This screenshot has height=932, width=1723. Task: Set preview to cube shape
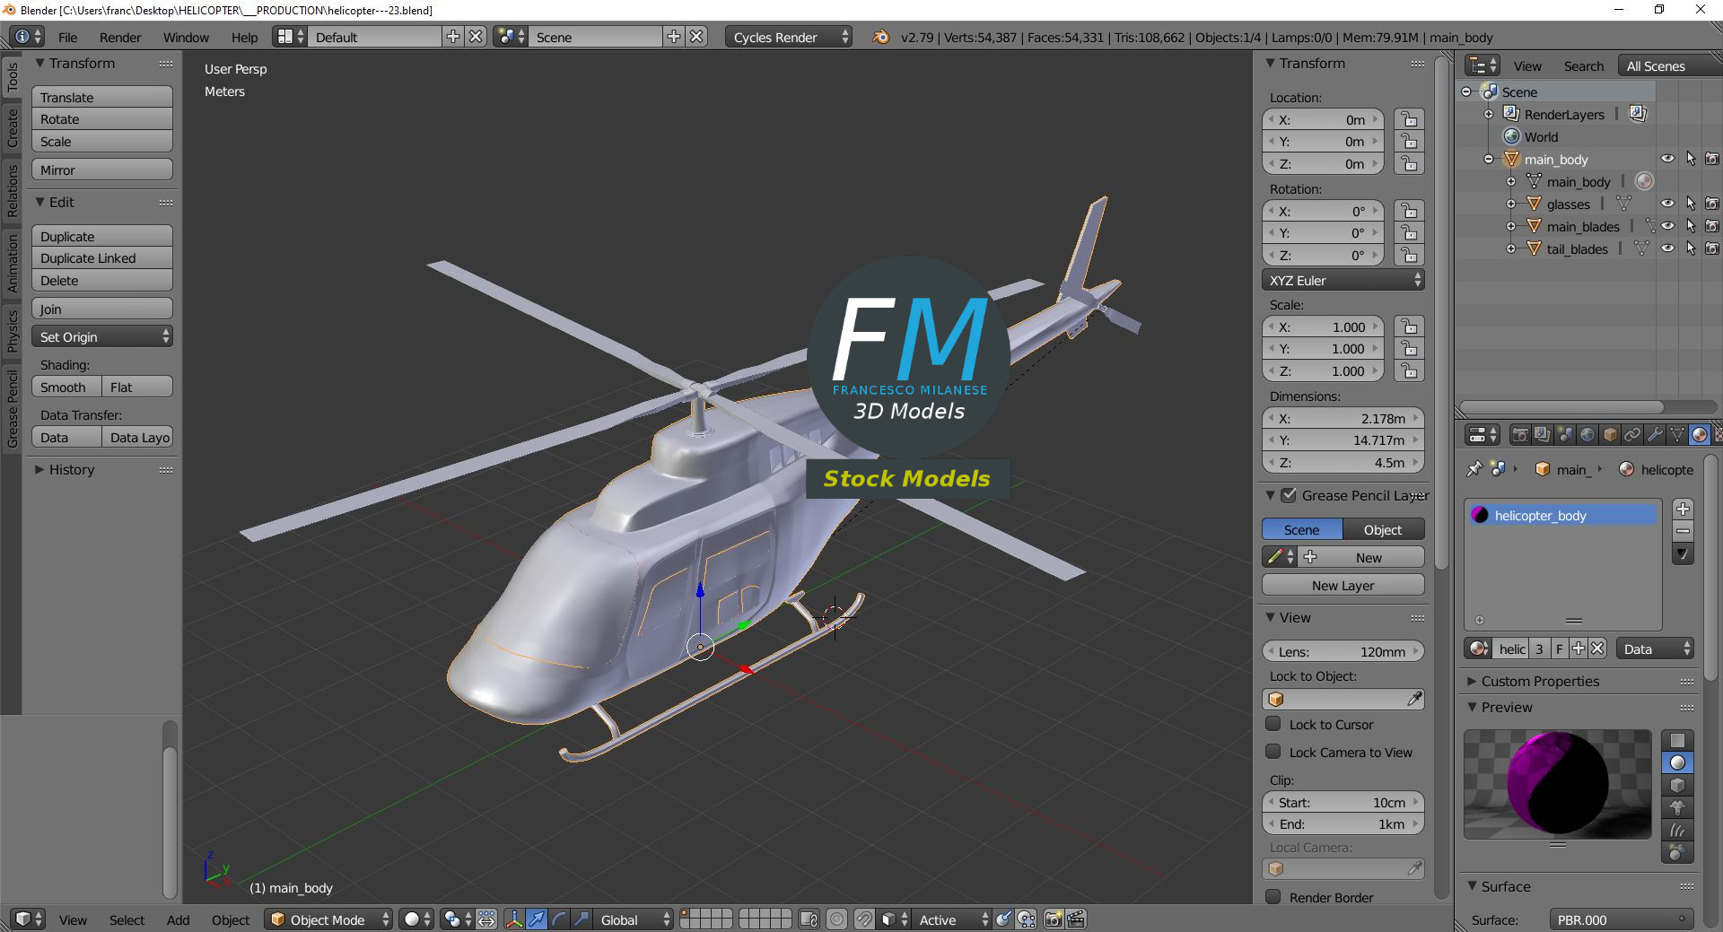tap(1677, 785)
